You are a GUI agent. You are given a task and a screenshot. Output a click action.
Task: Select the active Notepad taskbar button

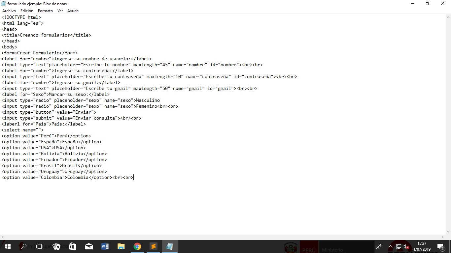(x=170, y=246)
